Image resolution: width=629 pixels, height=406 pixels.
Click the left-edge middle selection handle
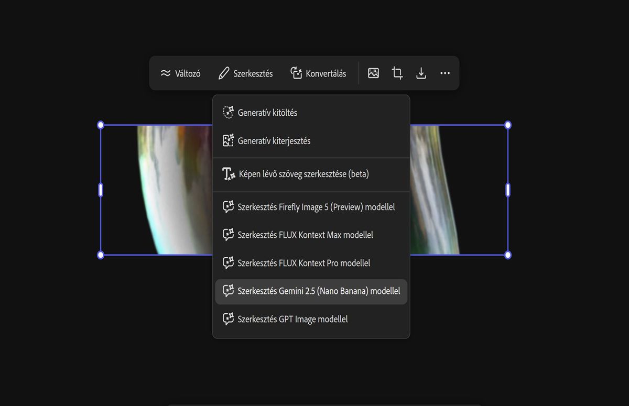101,190
